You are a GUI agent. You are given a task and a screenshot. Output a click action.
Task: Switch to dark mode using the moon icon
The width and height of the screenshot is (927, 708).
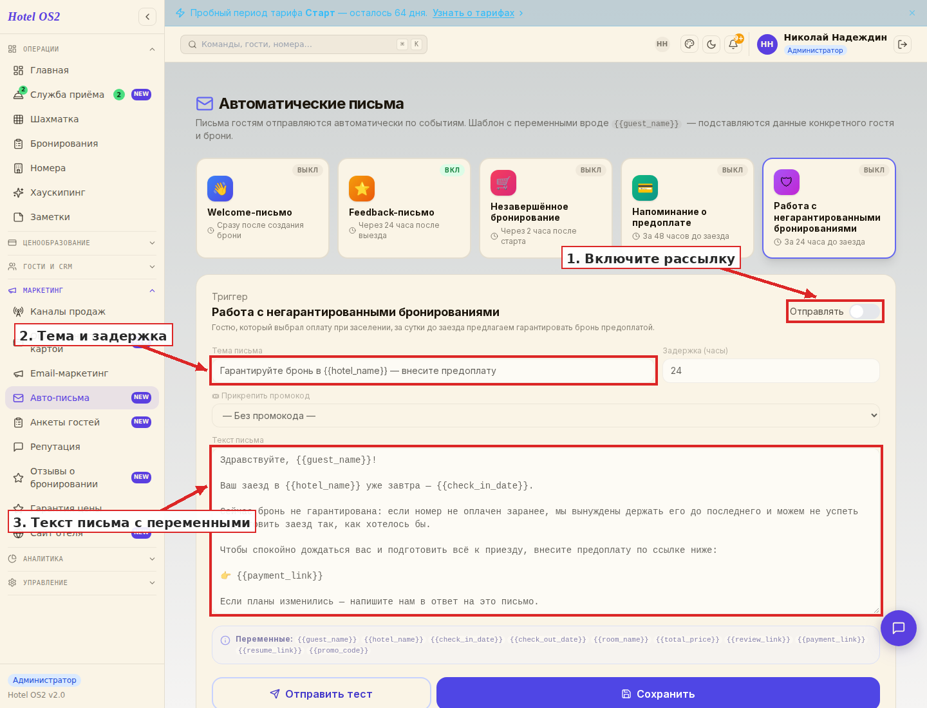(711, 44)
